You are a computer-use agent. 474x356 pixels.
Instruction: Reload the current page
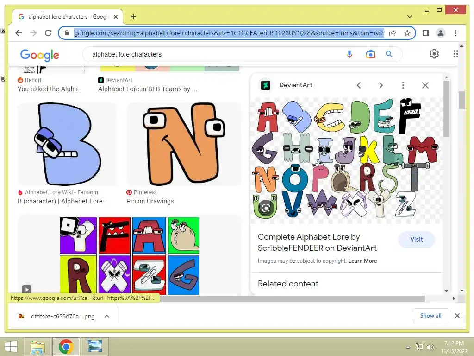[x=48, y=33]
